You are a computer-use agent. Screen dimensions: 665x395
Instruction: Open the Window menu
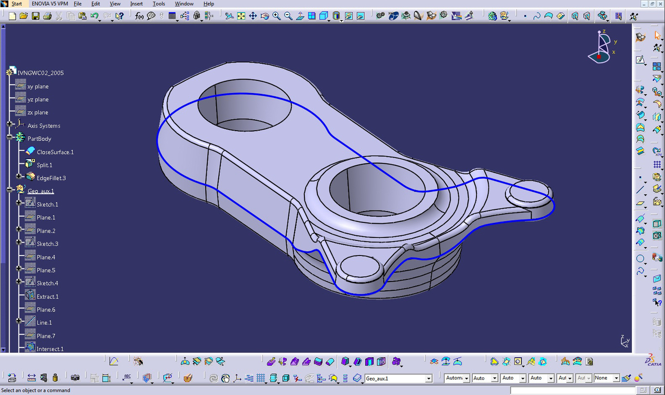click(184, 4)
